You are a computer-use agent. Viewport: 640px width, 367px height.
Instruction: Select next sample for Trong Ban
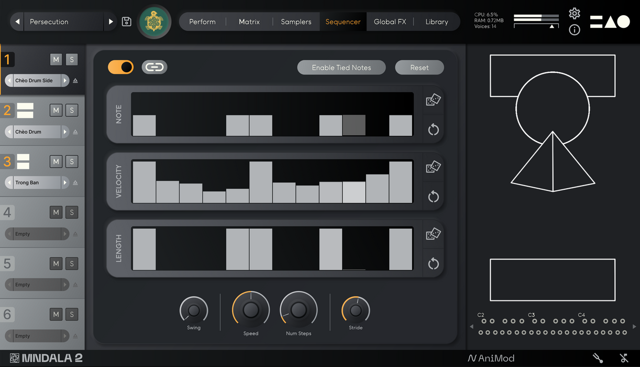[x=65, y=183]
